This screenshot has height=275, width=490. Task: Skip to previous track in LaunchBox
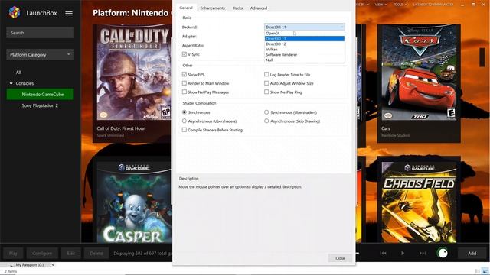tap(383, 253)
